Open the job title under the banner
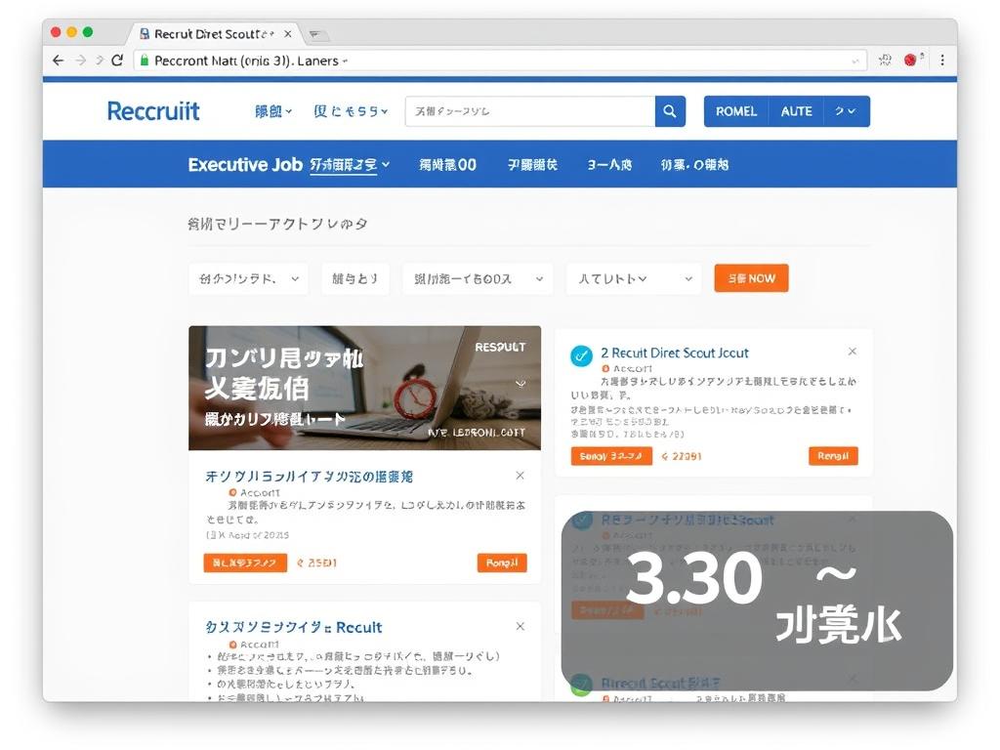1000x750 pixels. point(309,477)
